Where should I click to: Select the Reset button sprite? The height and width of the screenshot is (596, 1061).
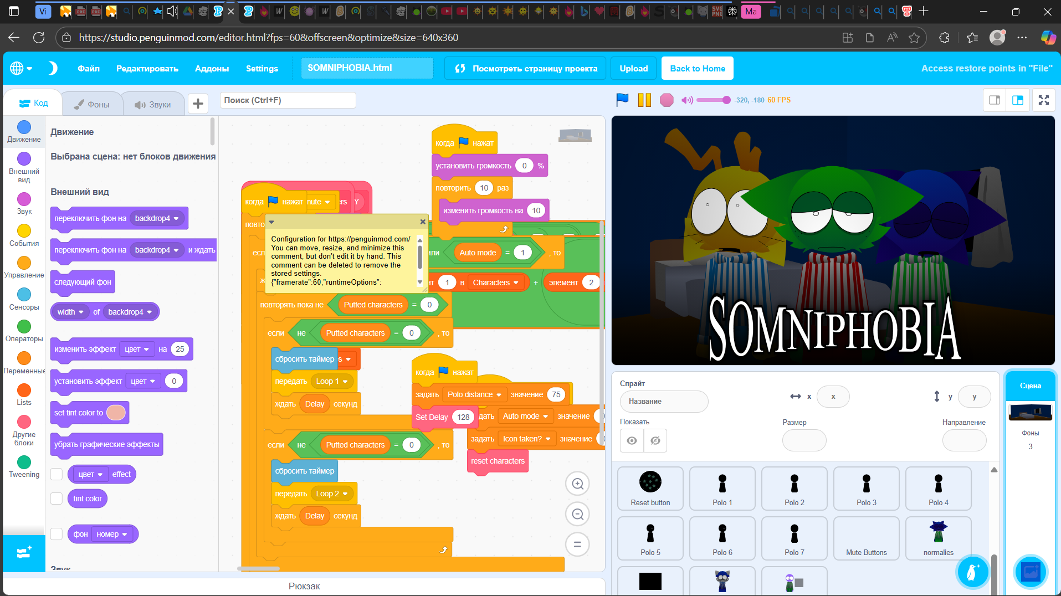pyautogui.click(x=650, y=488)
